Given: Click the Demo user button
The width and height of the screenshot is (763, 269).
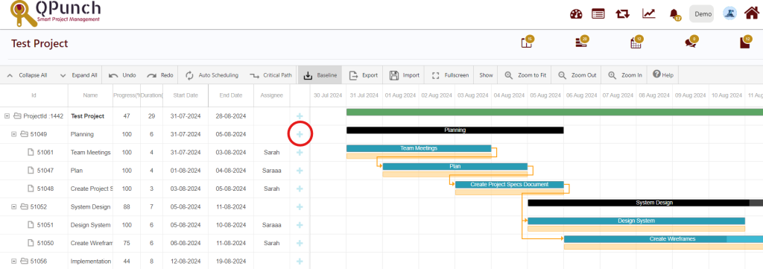Looking at the screenshot, I should (x=703, y=14).
